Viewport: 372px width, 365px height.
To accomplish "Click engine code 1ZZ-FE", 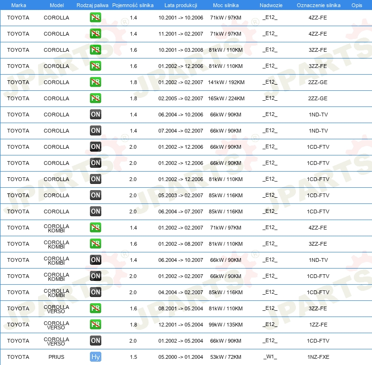I will pos(318,325).
